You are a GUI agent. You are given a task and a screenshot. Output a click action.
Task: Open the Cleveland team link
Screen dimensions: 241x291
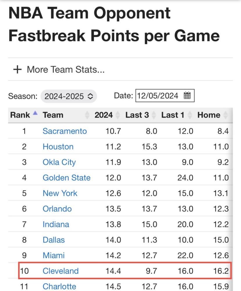coord(61,271)
